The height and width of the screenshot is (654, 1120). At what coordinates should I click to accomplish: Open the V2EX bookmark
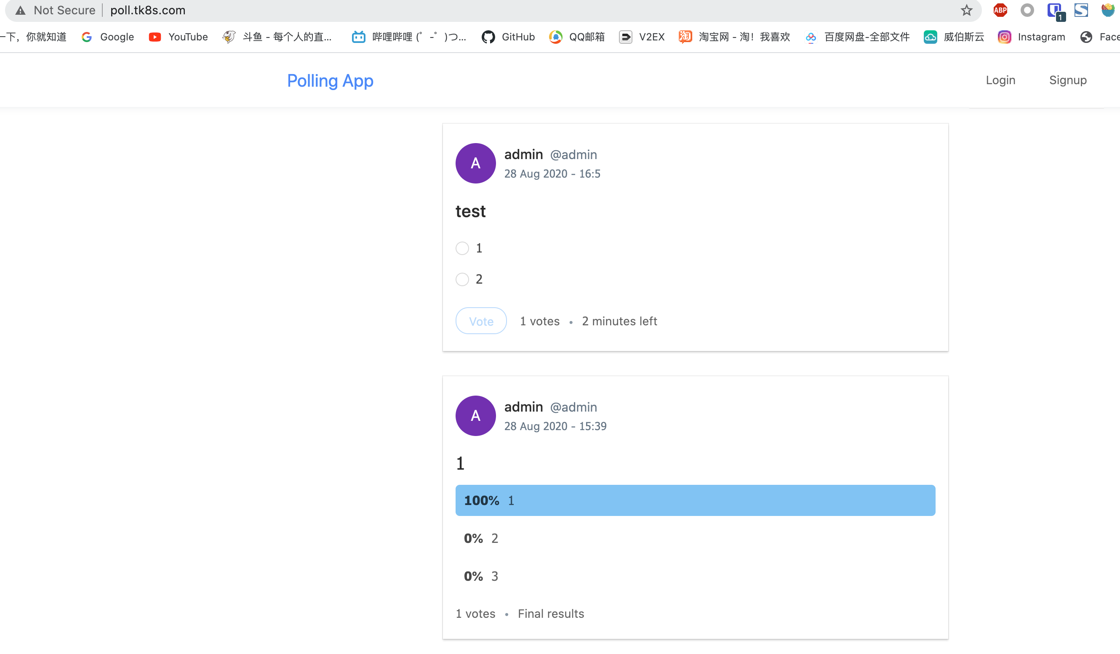(x=642, y=37)
